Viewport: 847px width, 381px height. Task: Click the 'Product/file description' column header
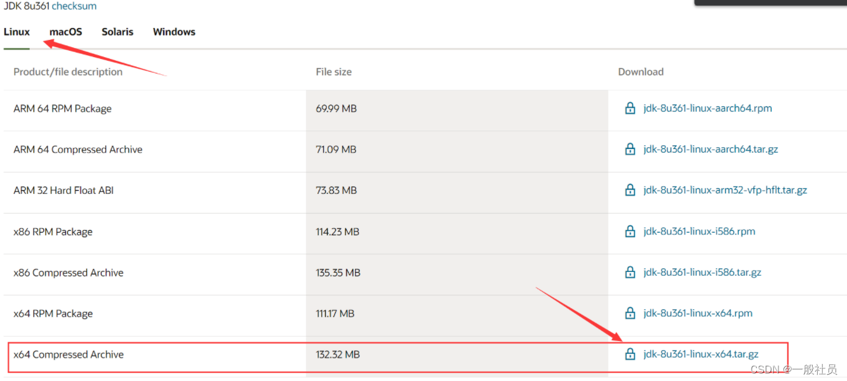pyautogui.click(x=68, y=72)
